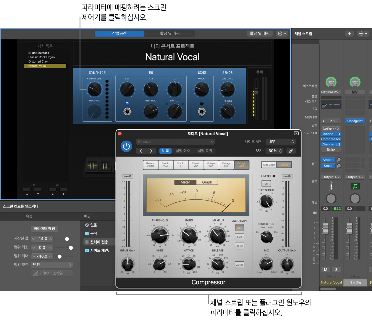Open Output 1-2 slot on 메트로놈 strip
Screen dimensions: 372x320
point(355,177)
